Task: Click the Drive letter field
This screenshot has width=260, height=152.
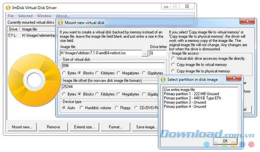Action: click(x=158, y=53)
